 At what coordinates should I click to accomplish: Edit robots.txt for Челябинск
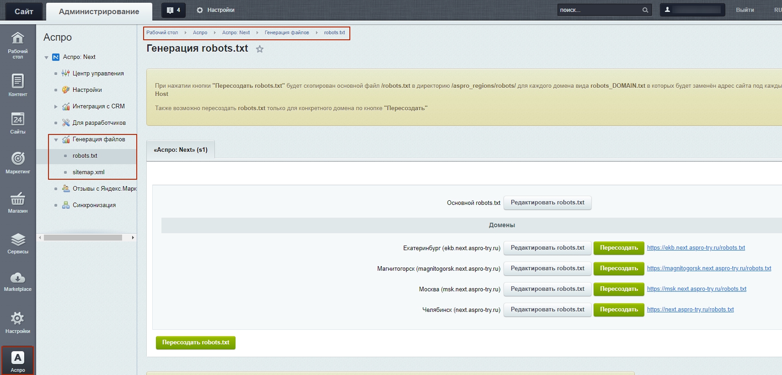point(547,310)
